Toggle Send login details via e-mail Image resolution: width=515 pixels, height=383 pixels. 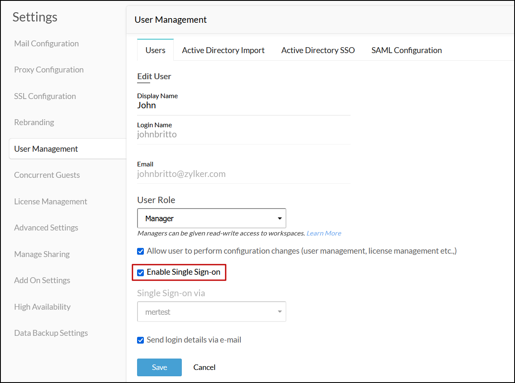click(x=141, y=340)
